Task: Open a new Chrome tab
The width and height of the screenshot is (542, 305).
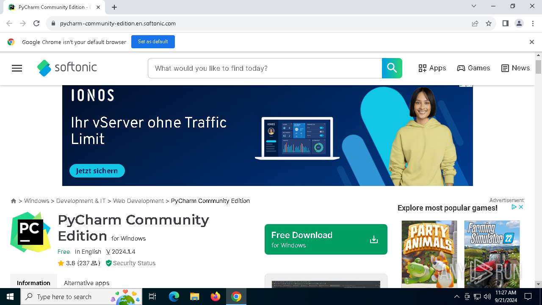Action: [114, 7]
